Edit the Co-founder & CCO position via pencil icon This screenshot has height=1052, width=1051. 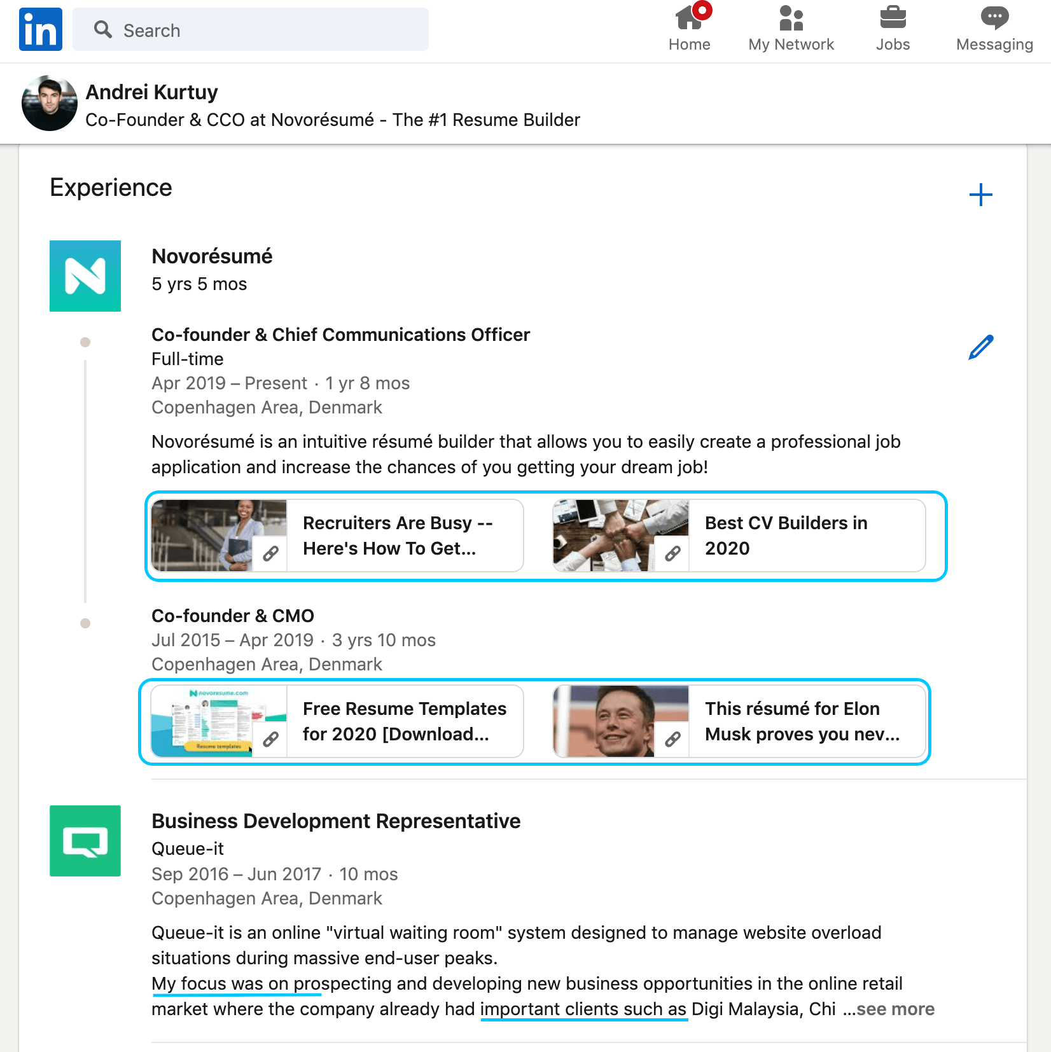point(980,347)
